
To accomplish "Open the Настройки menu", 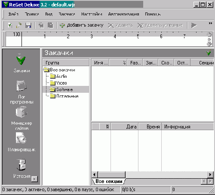I will pos(92,14).
